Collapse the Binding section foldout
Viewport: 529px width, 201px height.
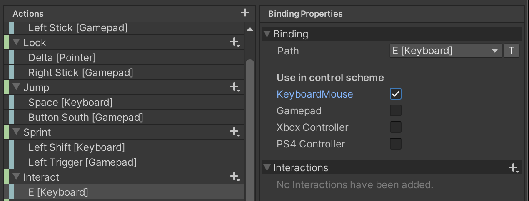click(x=267, y=34)
